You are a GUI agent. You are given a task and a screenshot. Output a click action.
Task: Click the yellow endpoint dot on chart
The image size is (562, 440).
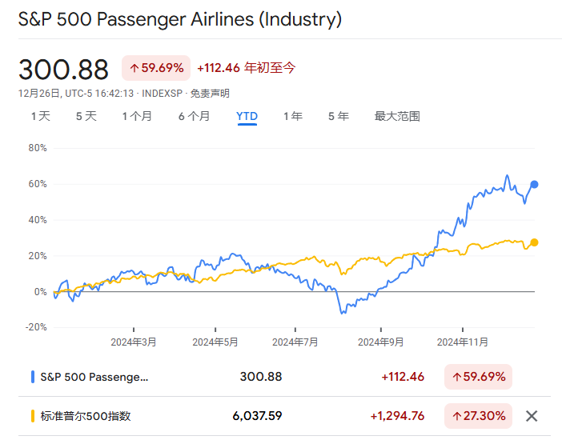click(534, 242)
